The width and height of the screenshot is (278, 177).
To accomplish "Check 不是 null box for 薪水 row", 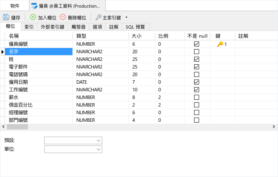I will (196, 97).
